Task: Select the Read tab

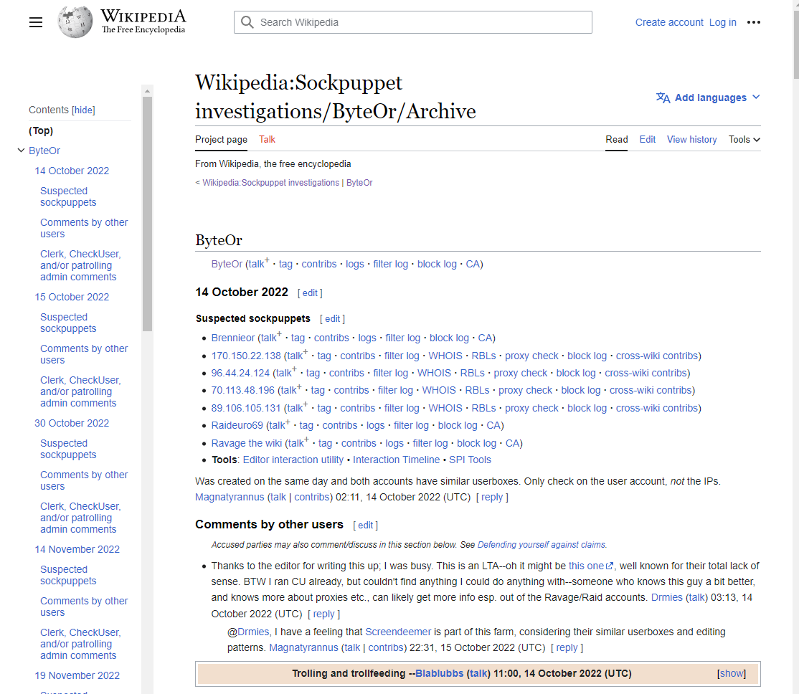Action: pyautogui.click(x=617, y=140)
